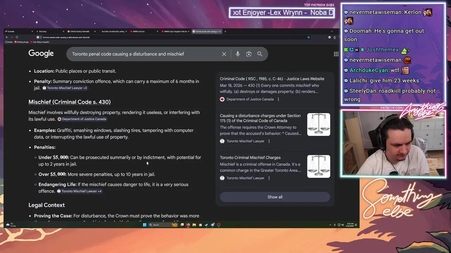The width and height of the screenshot is (451, 253).
Task: Click the 'Under $5,000:' penalty text
Action: (54, 157)
